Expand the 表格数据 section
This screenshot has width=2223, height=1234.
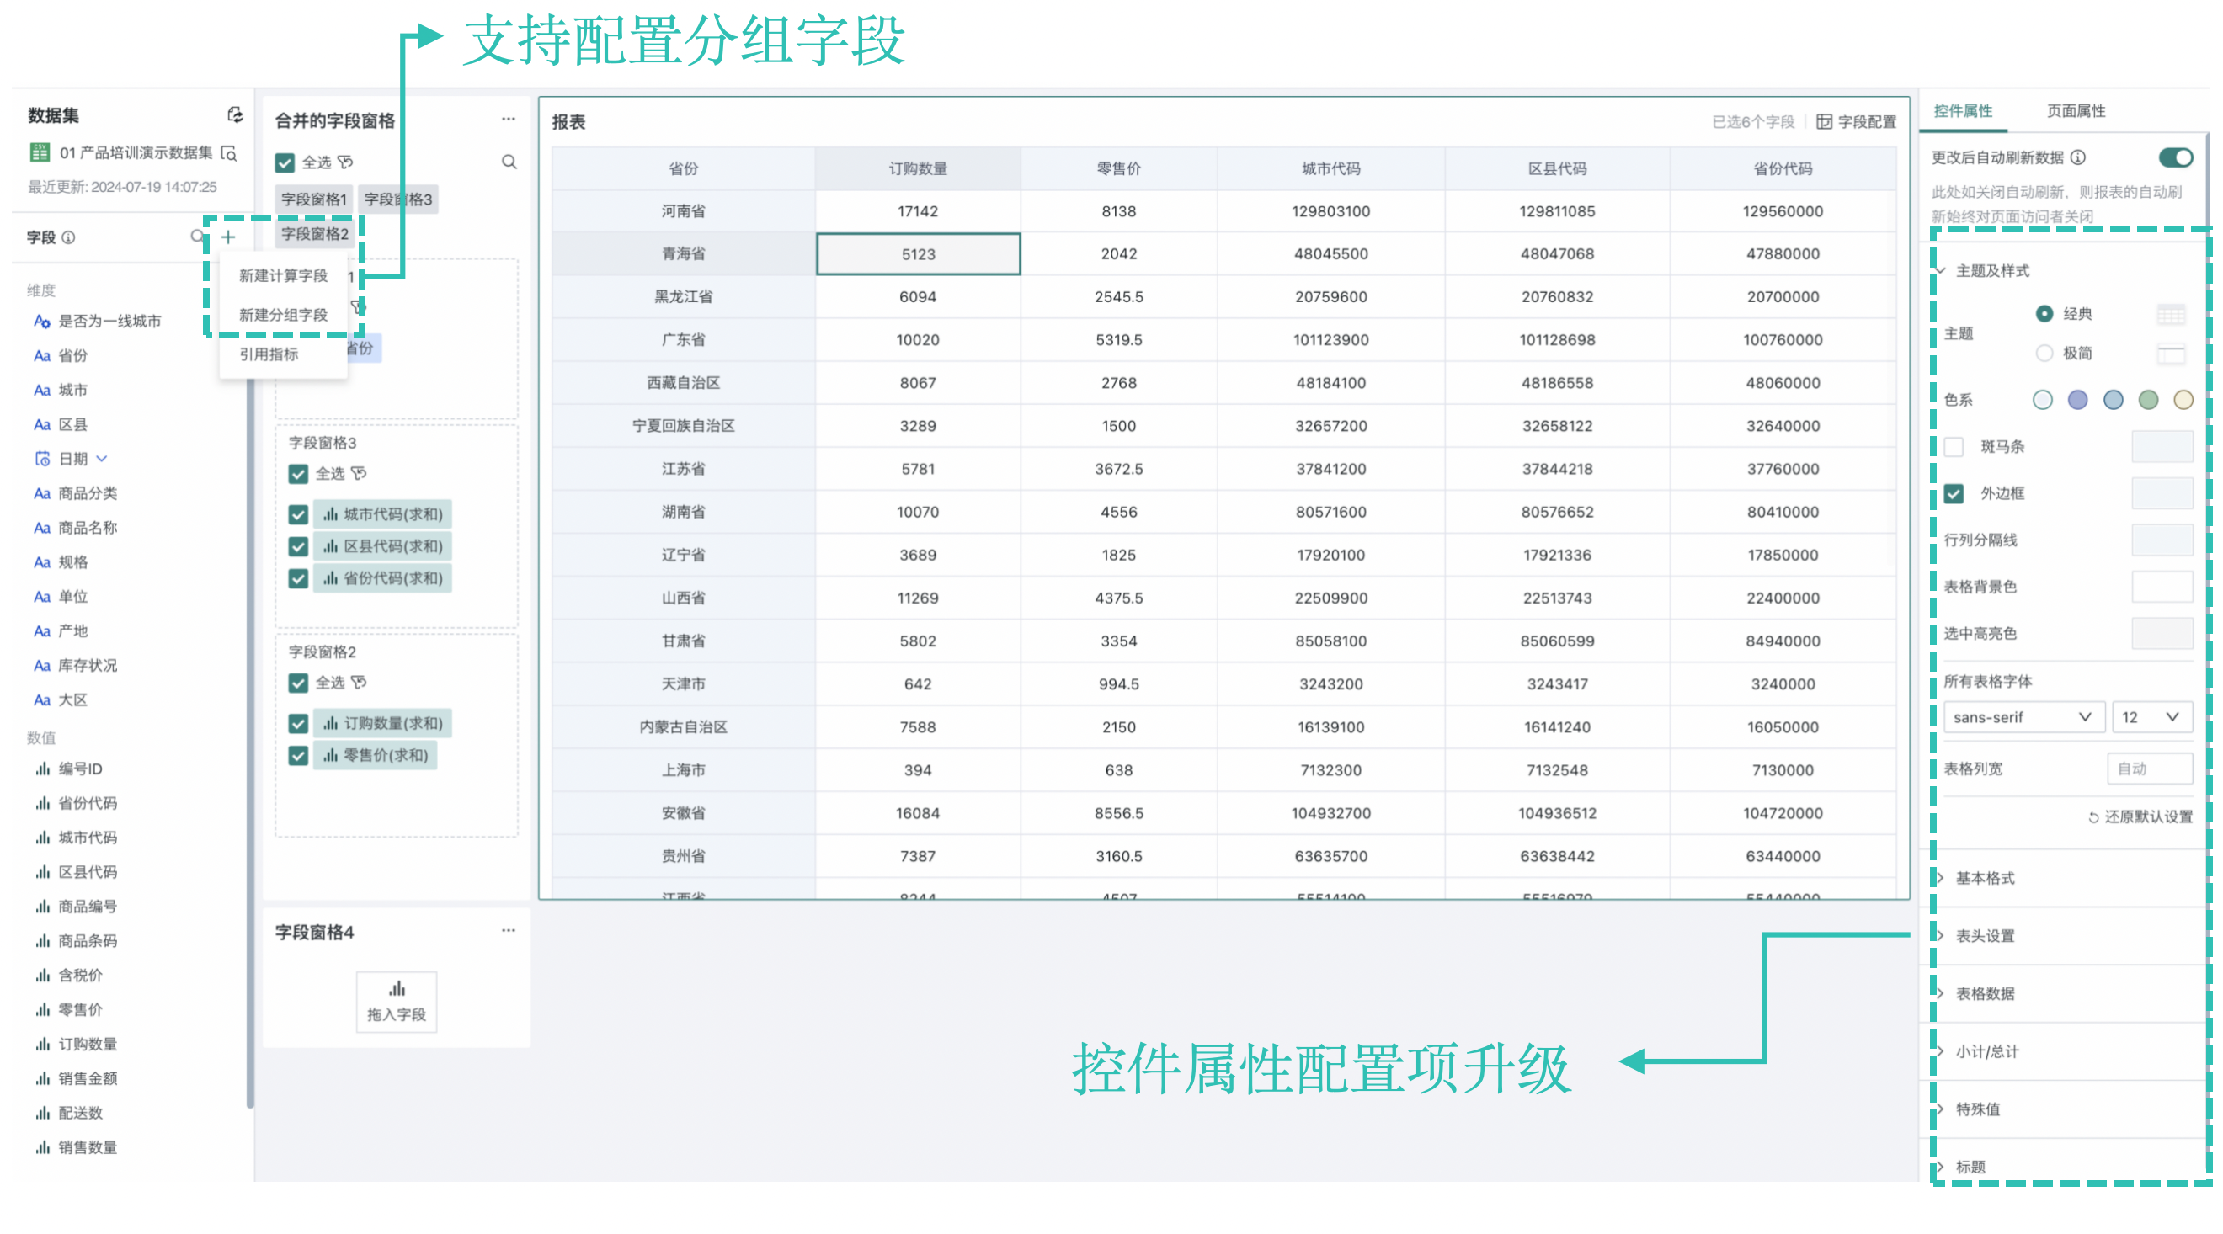[x=1939, y=993]
